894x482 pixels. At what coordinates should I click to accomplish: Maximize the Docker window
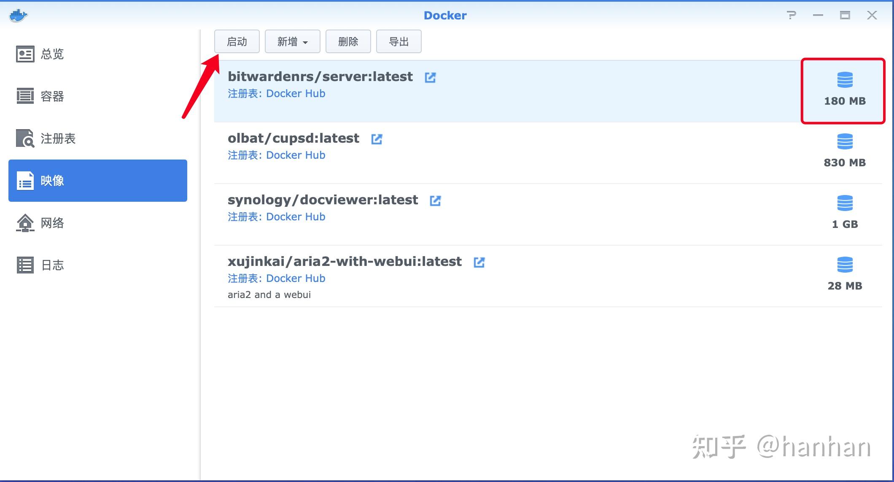pyautogui.click(x=845, y=16)
